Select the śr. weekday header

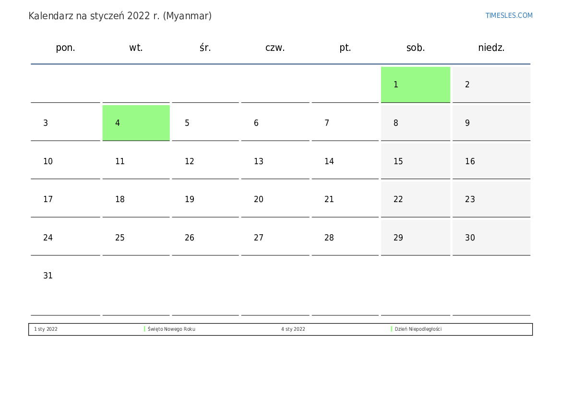point(205,48)
